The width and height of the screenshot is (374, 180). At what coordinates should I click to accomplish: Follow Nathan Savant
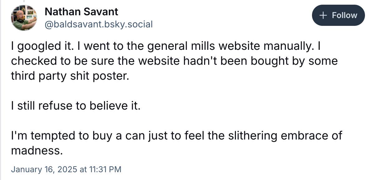pos(338,15)
